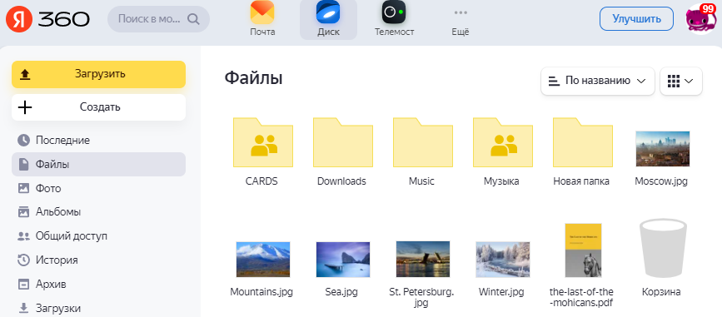Select the shared CARDS folder
The image size is (722, 317).
click(262, 142)
